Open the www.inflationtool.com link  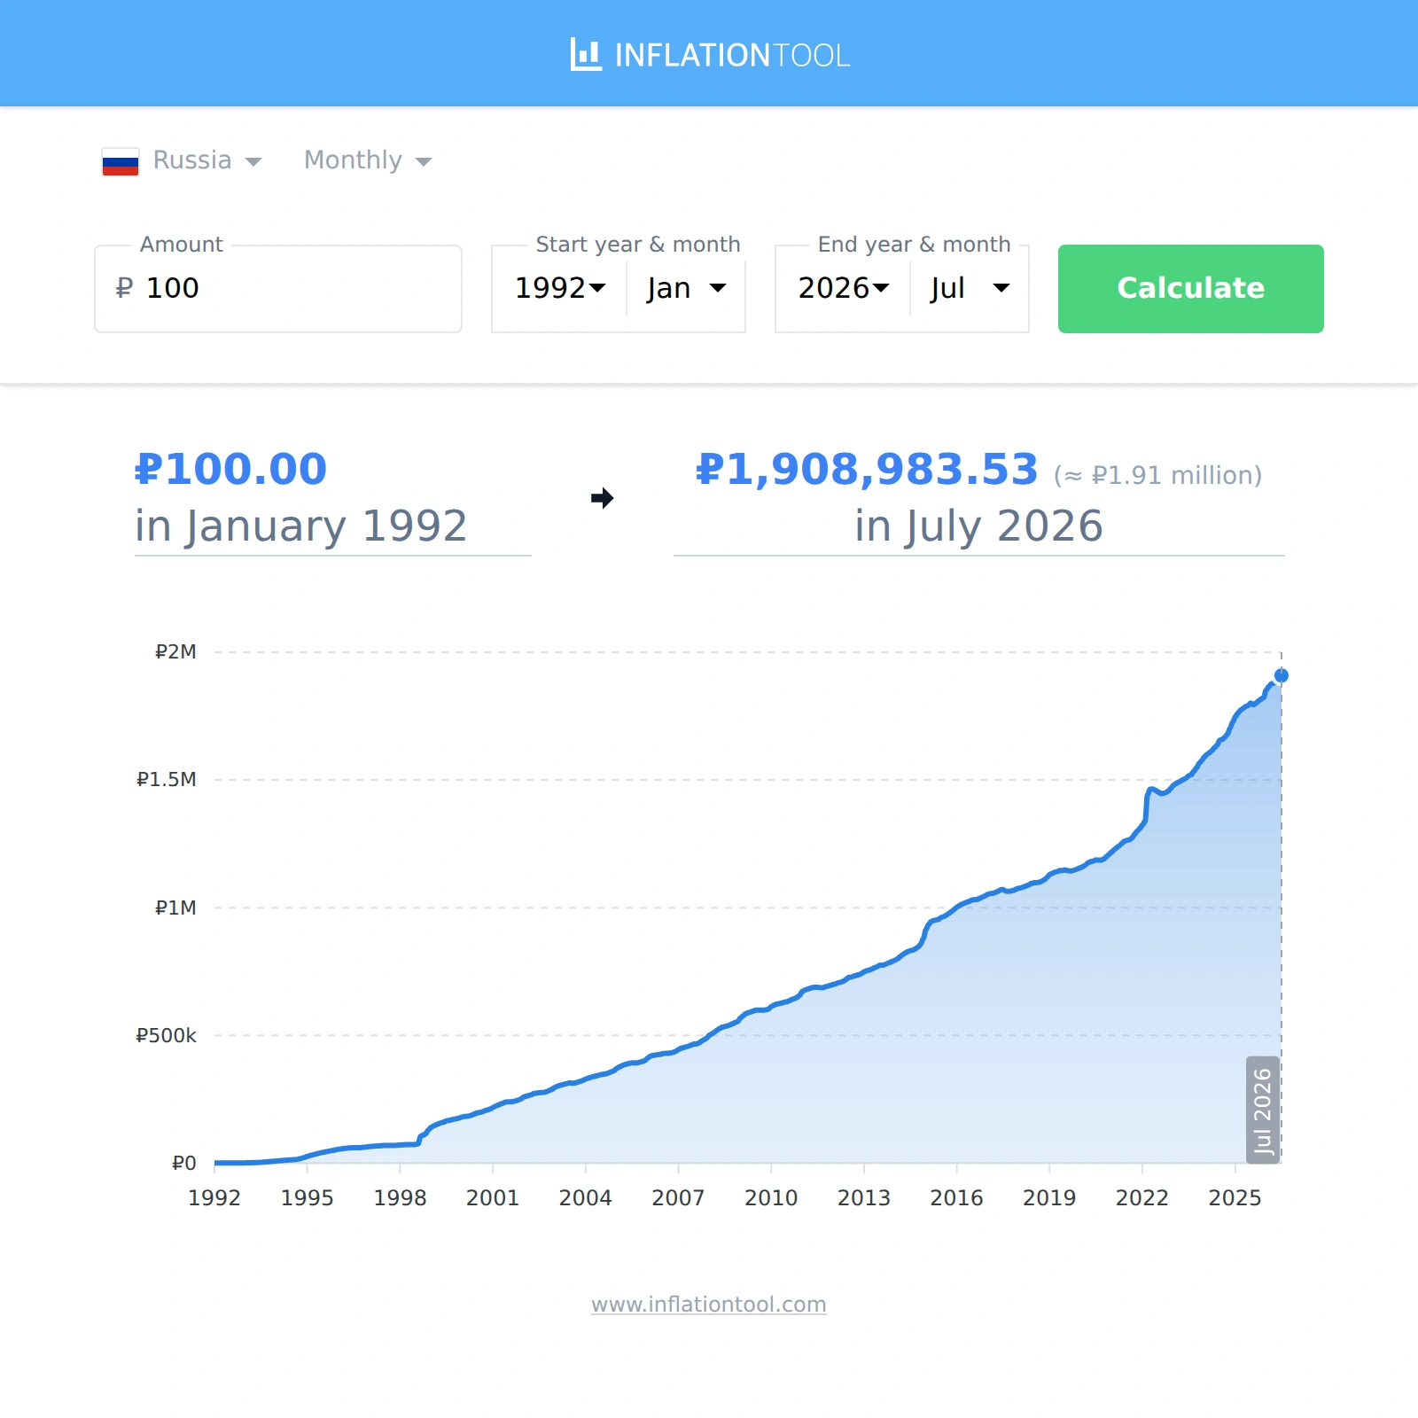pos(709,1305)
